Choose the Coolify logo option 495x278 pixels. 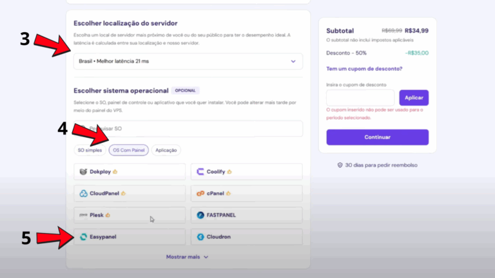(200, 172)
